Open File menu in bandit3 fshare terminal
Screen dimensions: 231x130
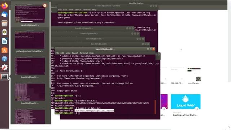(x=60, y=9)
